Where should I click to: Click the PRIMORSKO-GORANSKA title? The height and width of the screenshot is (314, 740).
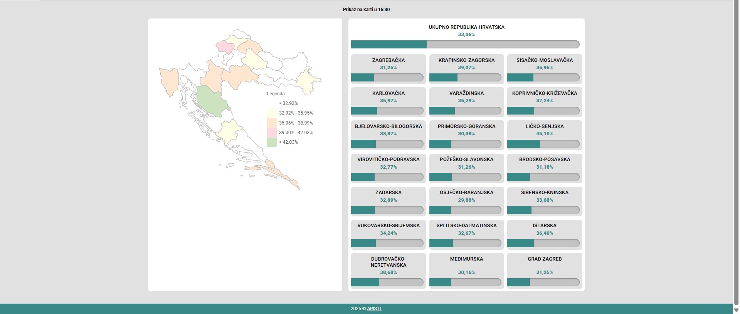point(466,126)
